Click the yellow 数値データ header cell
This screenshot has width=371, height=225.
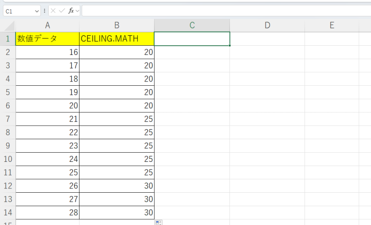(47, 39)
